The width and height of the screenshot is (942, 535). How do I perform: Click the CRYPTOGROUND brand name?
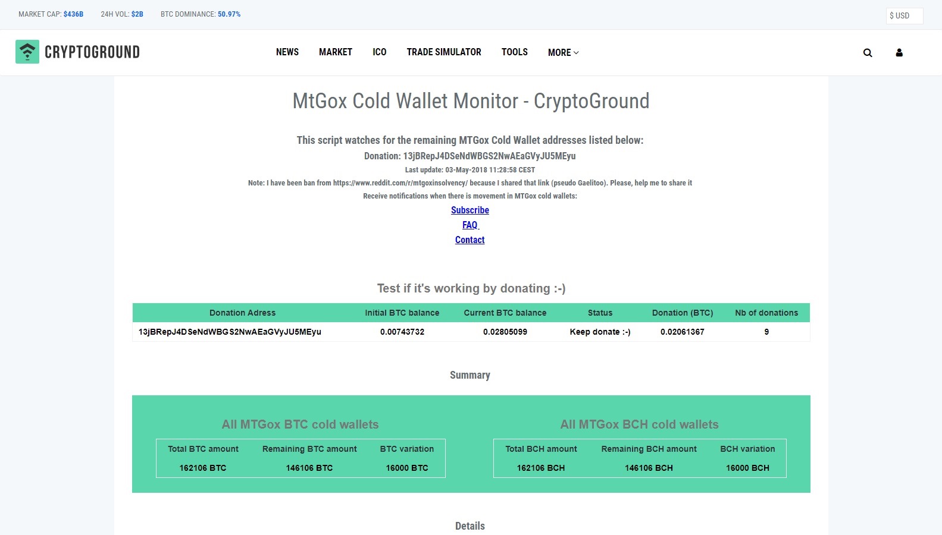pos(92,52)
